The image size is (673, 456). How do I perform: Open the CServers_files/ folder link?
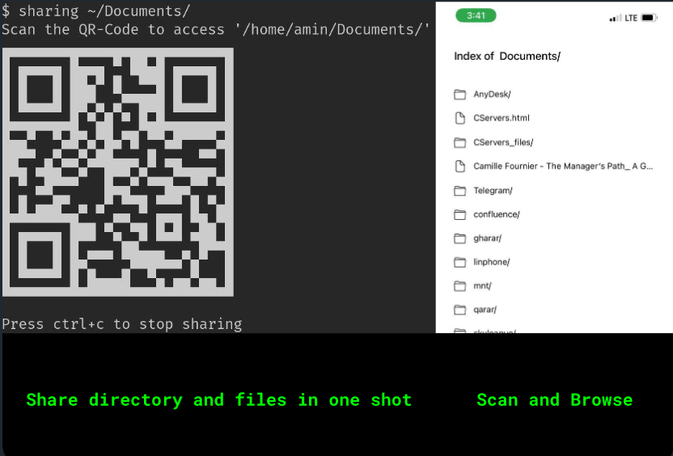(503, 142)
